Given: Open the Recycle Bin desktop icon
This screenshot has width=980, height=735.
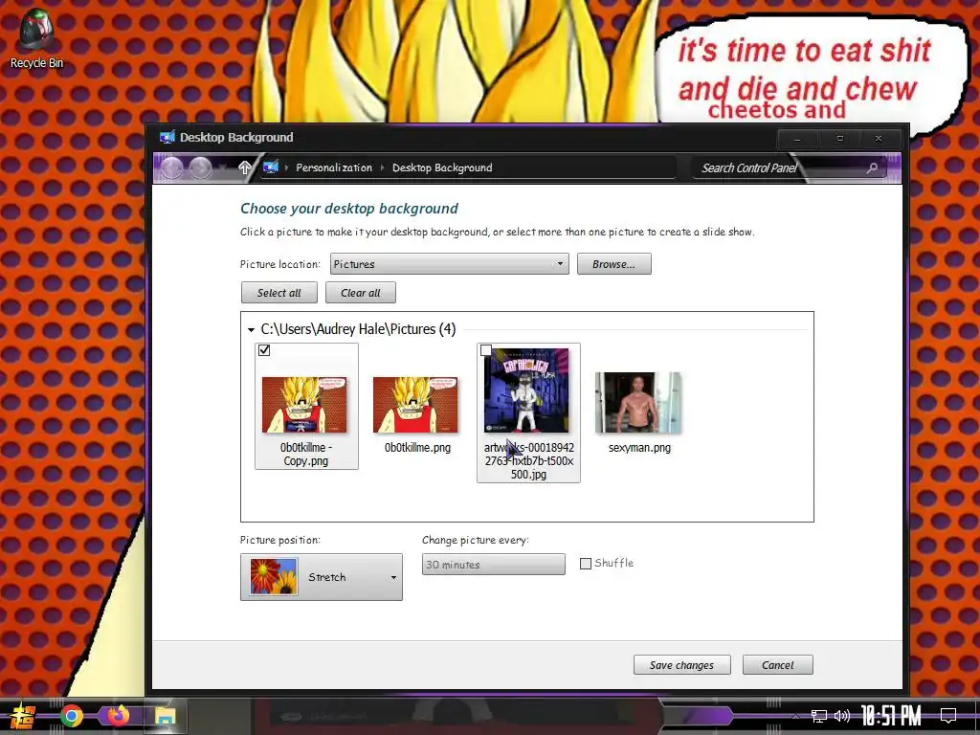Looking at the screenshot, I should pyautogui.click(x=35, y=38).
